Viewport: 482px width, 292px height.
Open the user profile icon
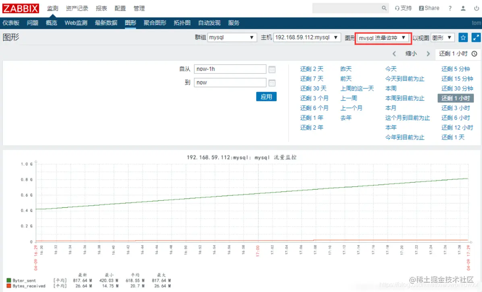(463, 8)
